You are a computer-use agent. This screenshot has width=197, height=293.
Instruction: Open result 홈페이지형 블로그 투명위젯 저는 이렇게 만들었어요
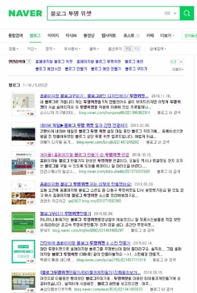86,184
